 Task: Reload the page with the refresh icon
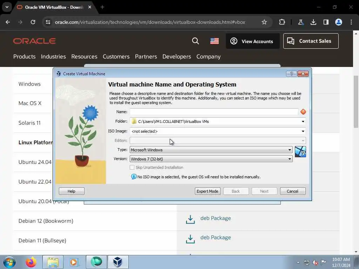[x=33, y=22]
